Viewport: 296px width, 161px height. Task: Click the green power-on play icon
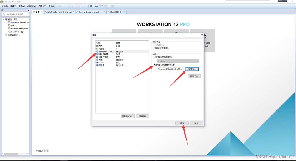(x=60, y=6)
